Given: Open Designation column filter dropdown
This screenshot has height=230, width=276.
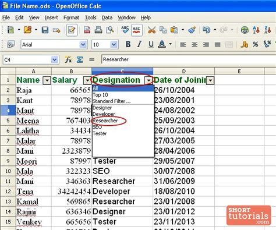Looking at the screenshot, I should click(x=148, y=80).
